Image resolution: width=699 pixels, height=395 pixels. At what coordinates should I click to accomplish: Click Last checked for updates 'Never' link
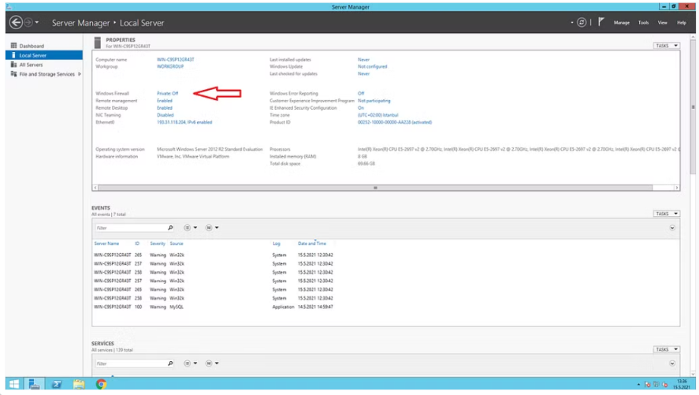tap(364, 73)
